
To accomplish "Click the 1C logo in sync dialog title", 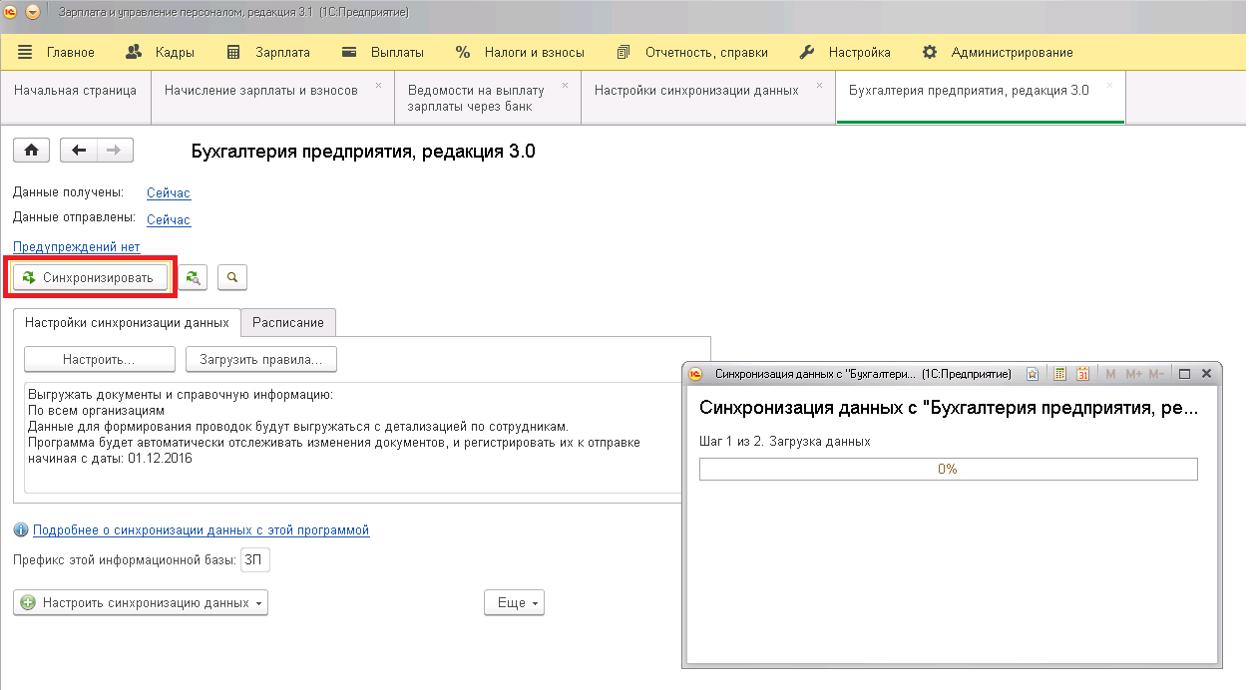I will tap(697, 374).
